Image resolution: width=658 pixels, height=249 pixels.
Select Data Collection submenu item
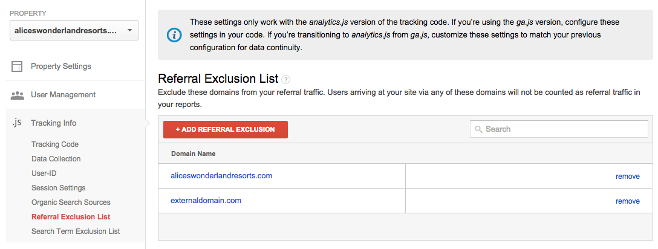tap(56, 159)
